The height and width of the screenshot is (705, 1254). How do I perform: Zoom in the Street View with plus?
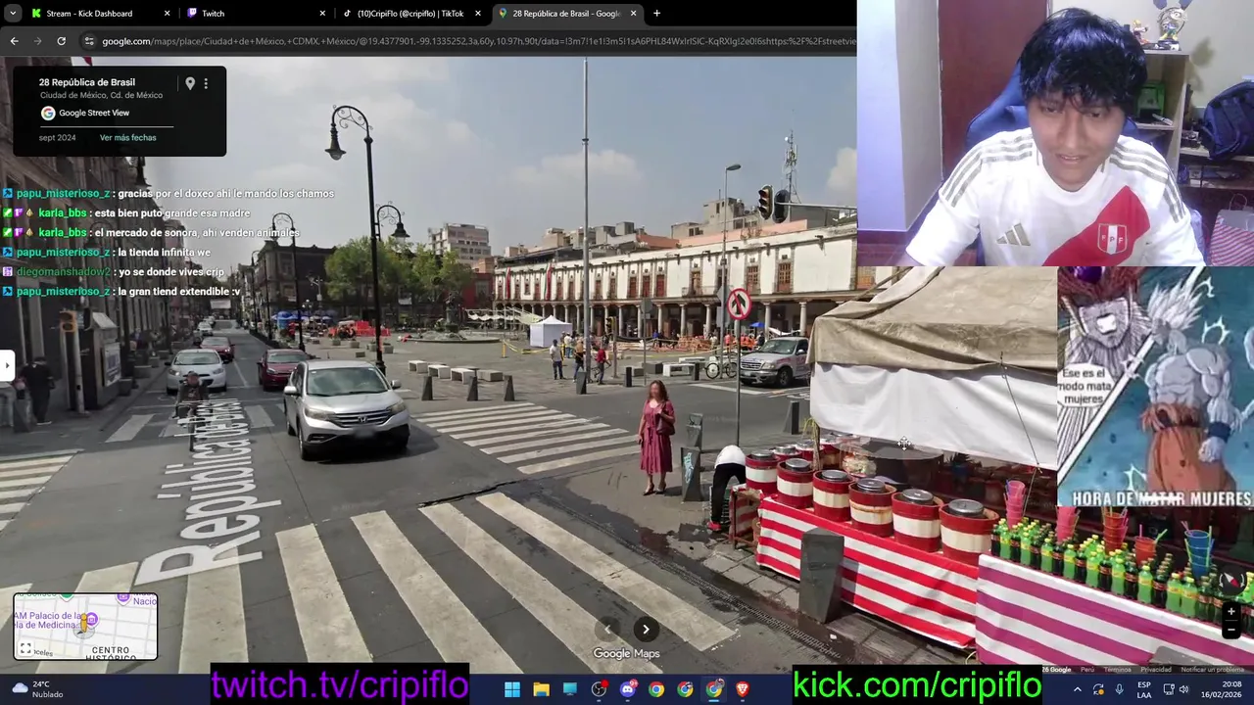(1230, 611)
